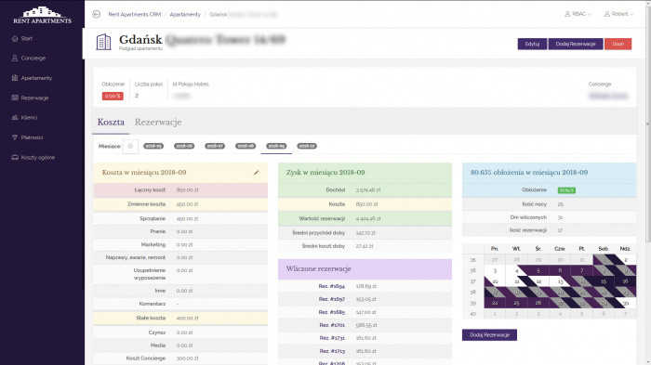Click Dodaj Rezerwacje button in page header

(x=576, y=44)
